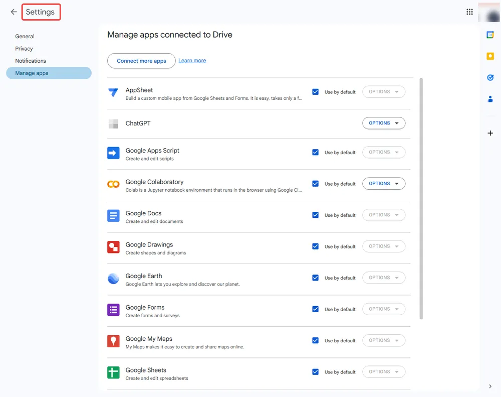501x397 pixels.
Task: Open Google Keep in the side panel
Action: pyautogui.click(x=490, y=56)
